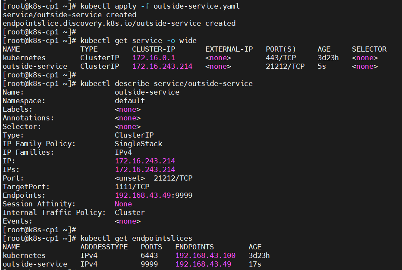Click the 3d23h age of kubernetes service
The width and height of the screenshot is (402, 270).
coord(328,58)
